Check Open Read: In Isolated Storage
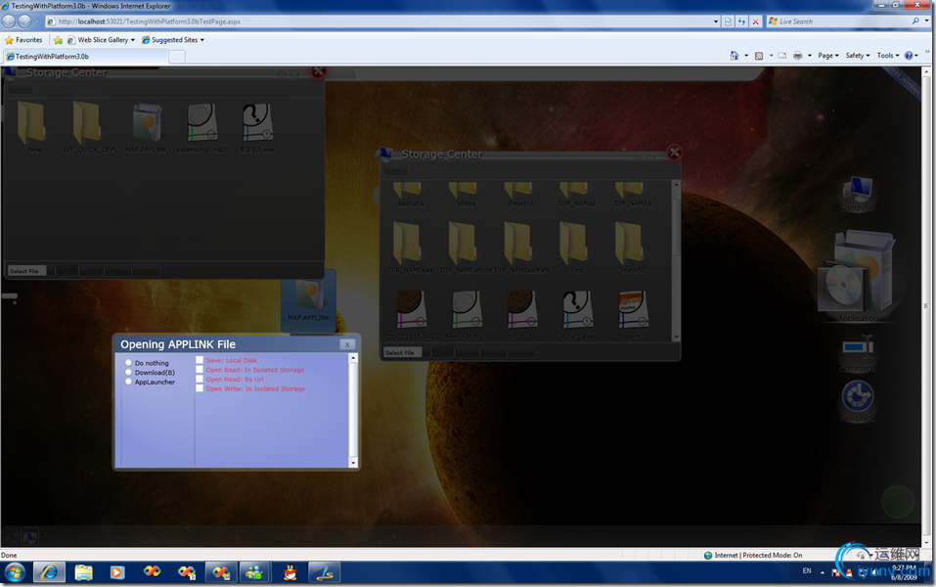The width and height of the screenshot is (936, 587). coord(200,370)
